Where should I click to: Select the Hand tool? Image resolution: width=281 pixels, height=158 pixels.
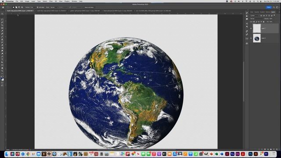click(2, 68)
